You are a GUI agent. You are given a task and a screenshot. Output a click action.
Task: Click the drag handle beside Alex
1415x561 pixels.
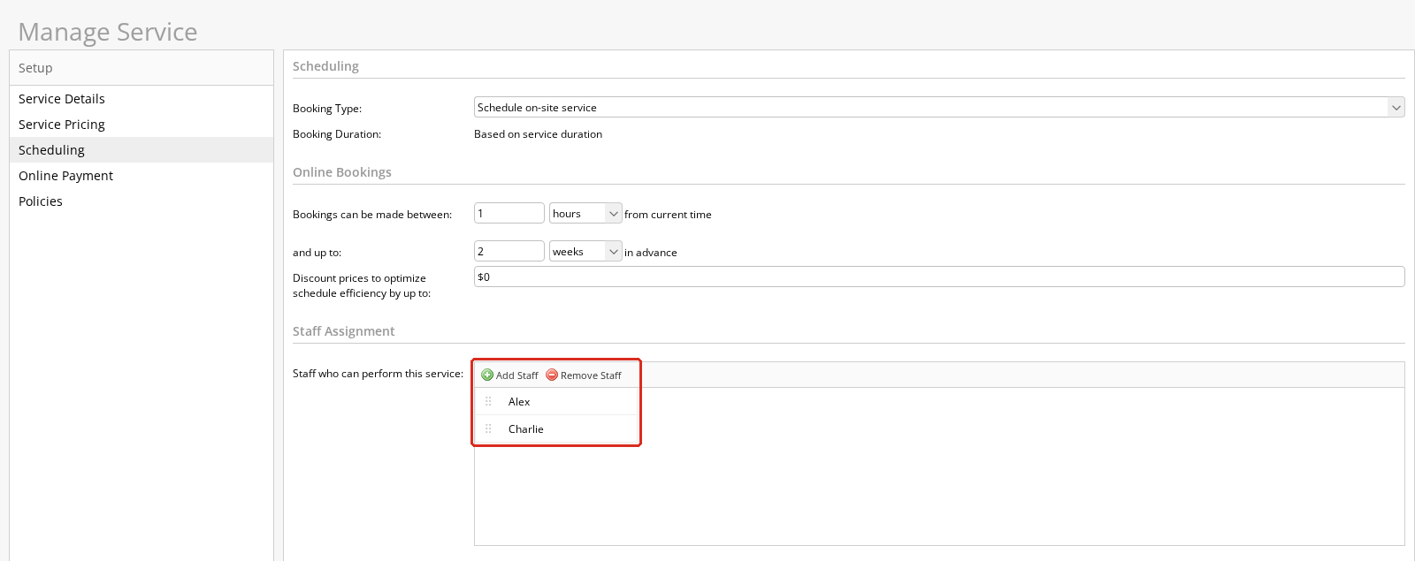coord(488,401)
